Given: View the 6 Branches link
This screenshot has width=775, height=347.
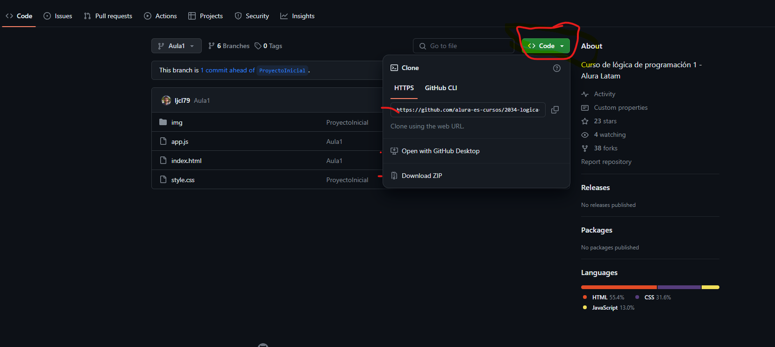Looking at the screenshot, I should [229, 46].
